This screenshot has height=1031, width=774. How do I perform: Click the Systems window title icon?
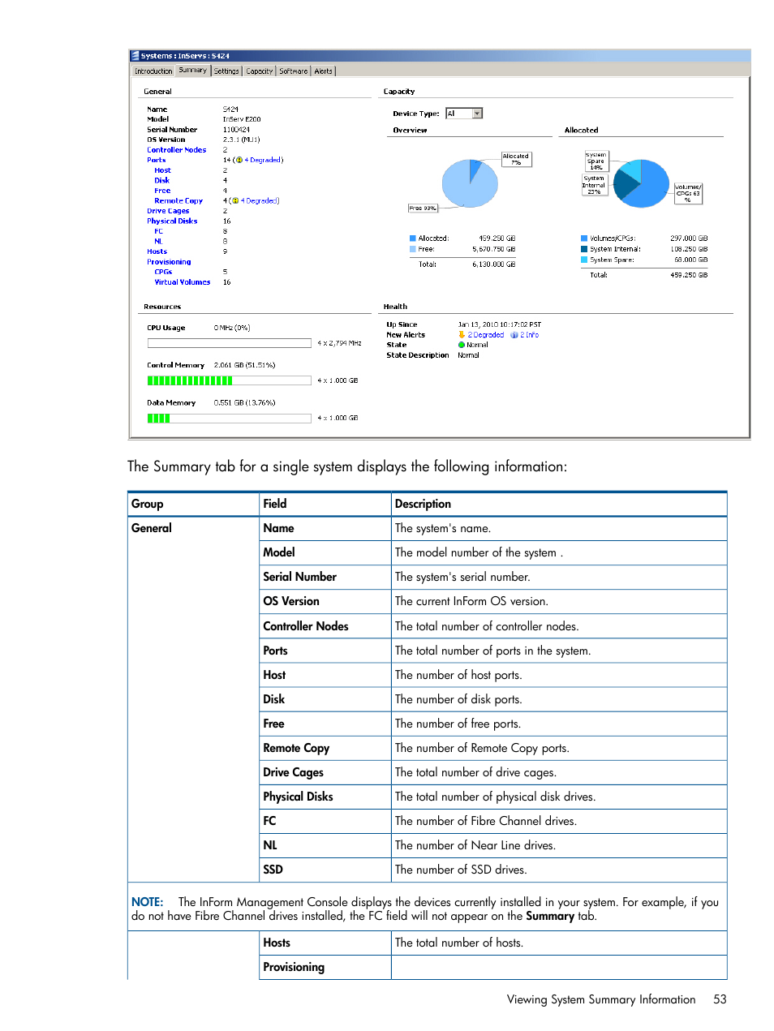[x=135, y=56]
